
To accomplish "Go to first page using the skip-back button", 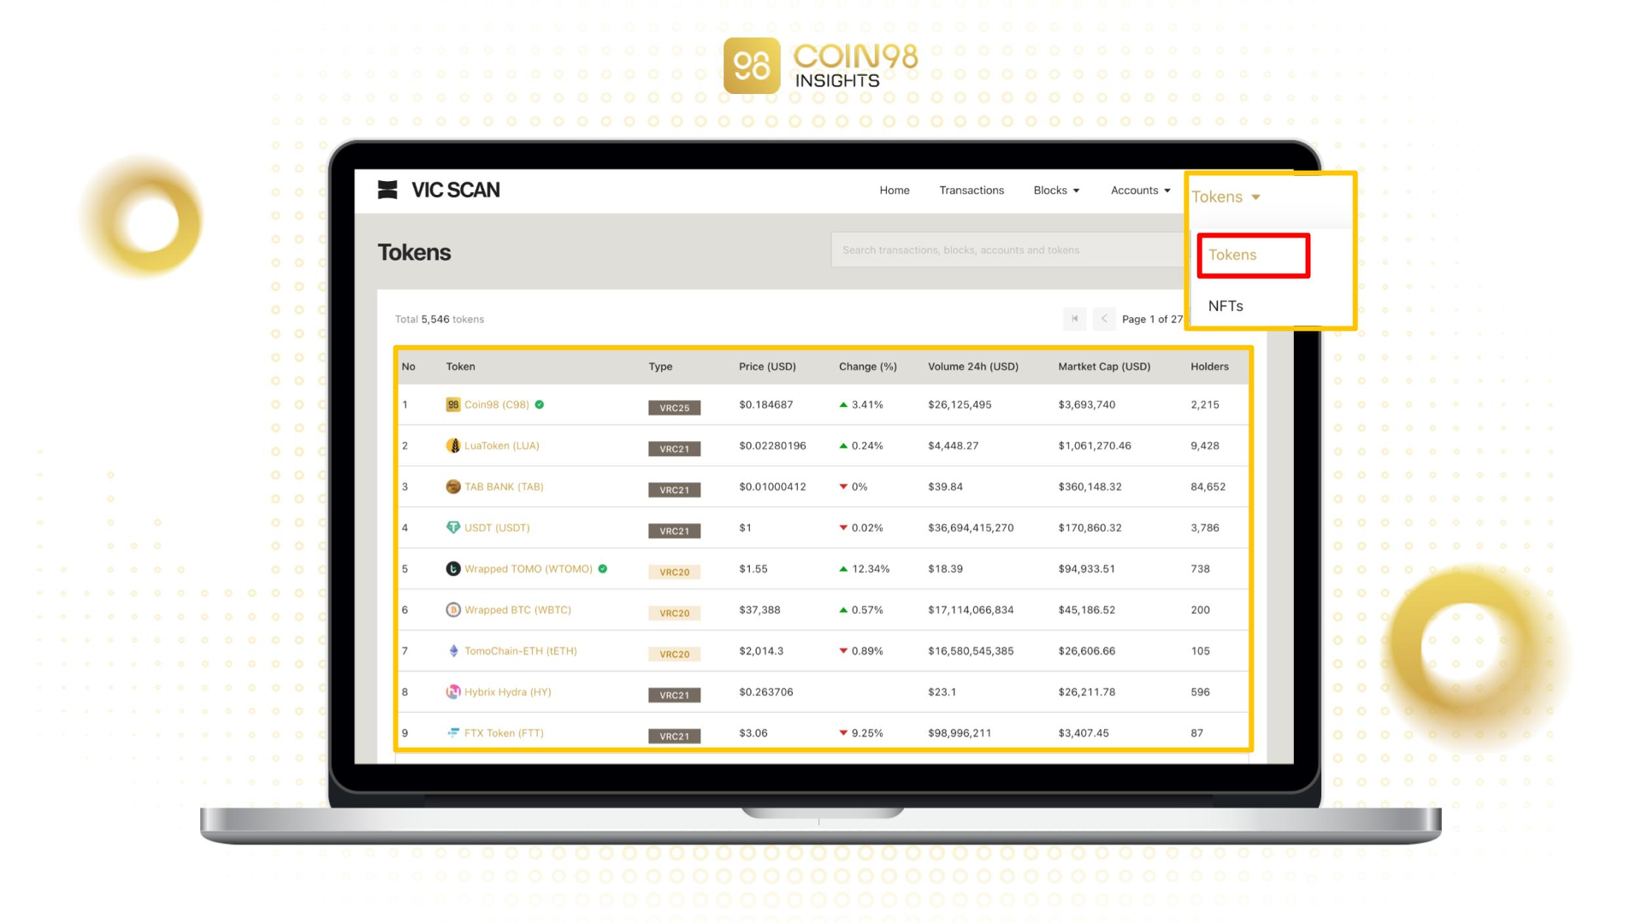I will (x=1075, y=319).
